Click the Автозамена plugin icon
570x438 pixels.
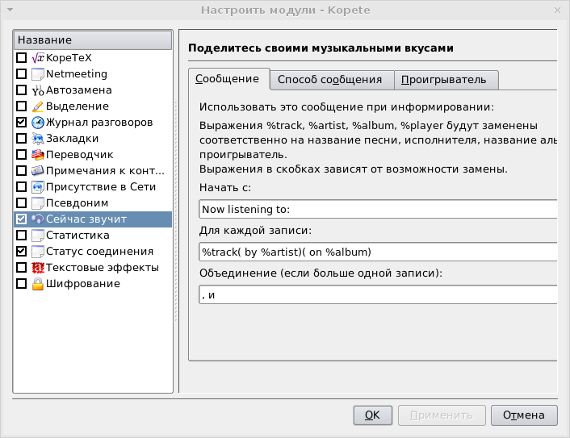(38, 90)
